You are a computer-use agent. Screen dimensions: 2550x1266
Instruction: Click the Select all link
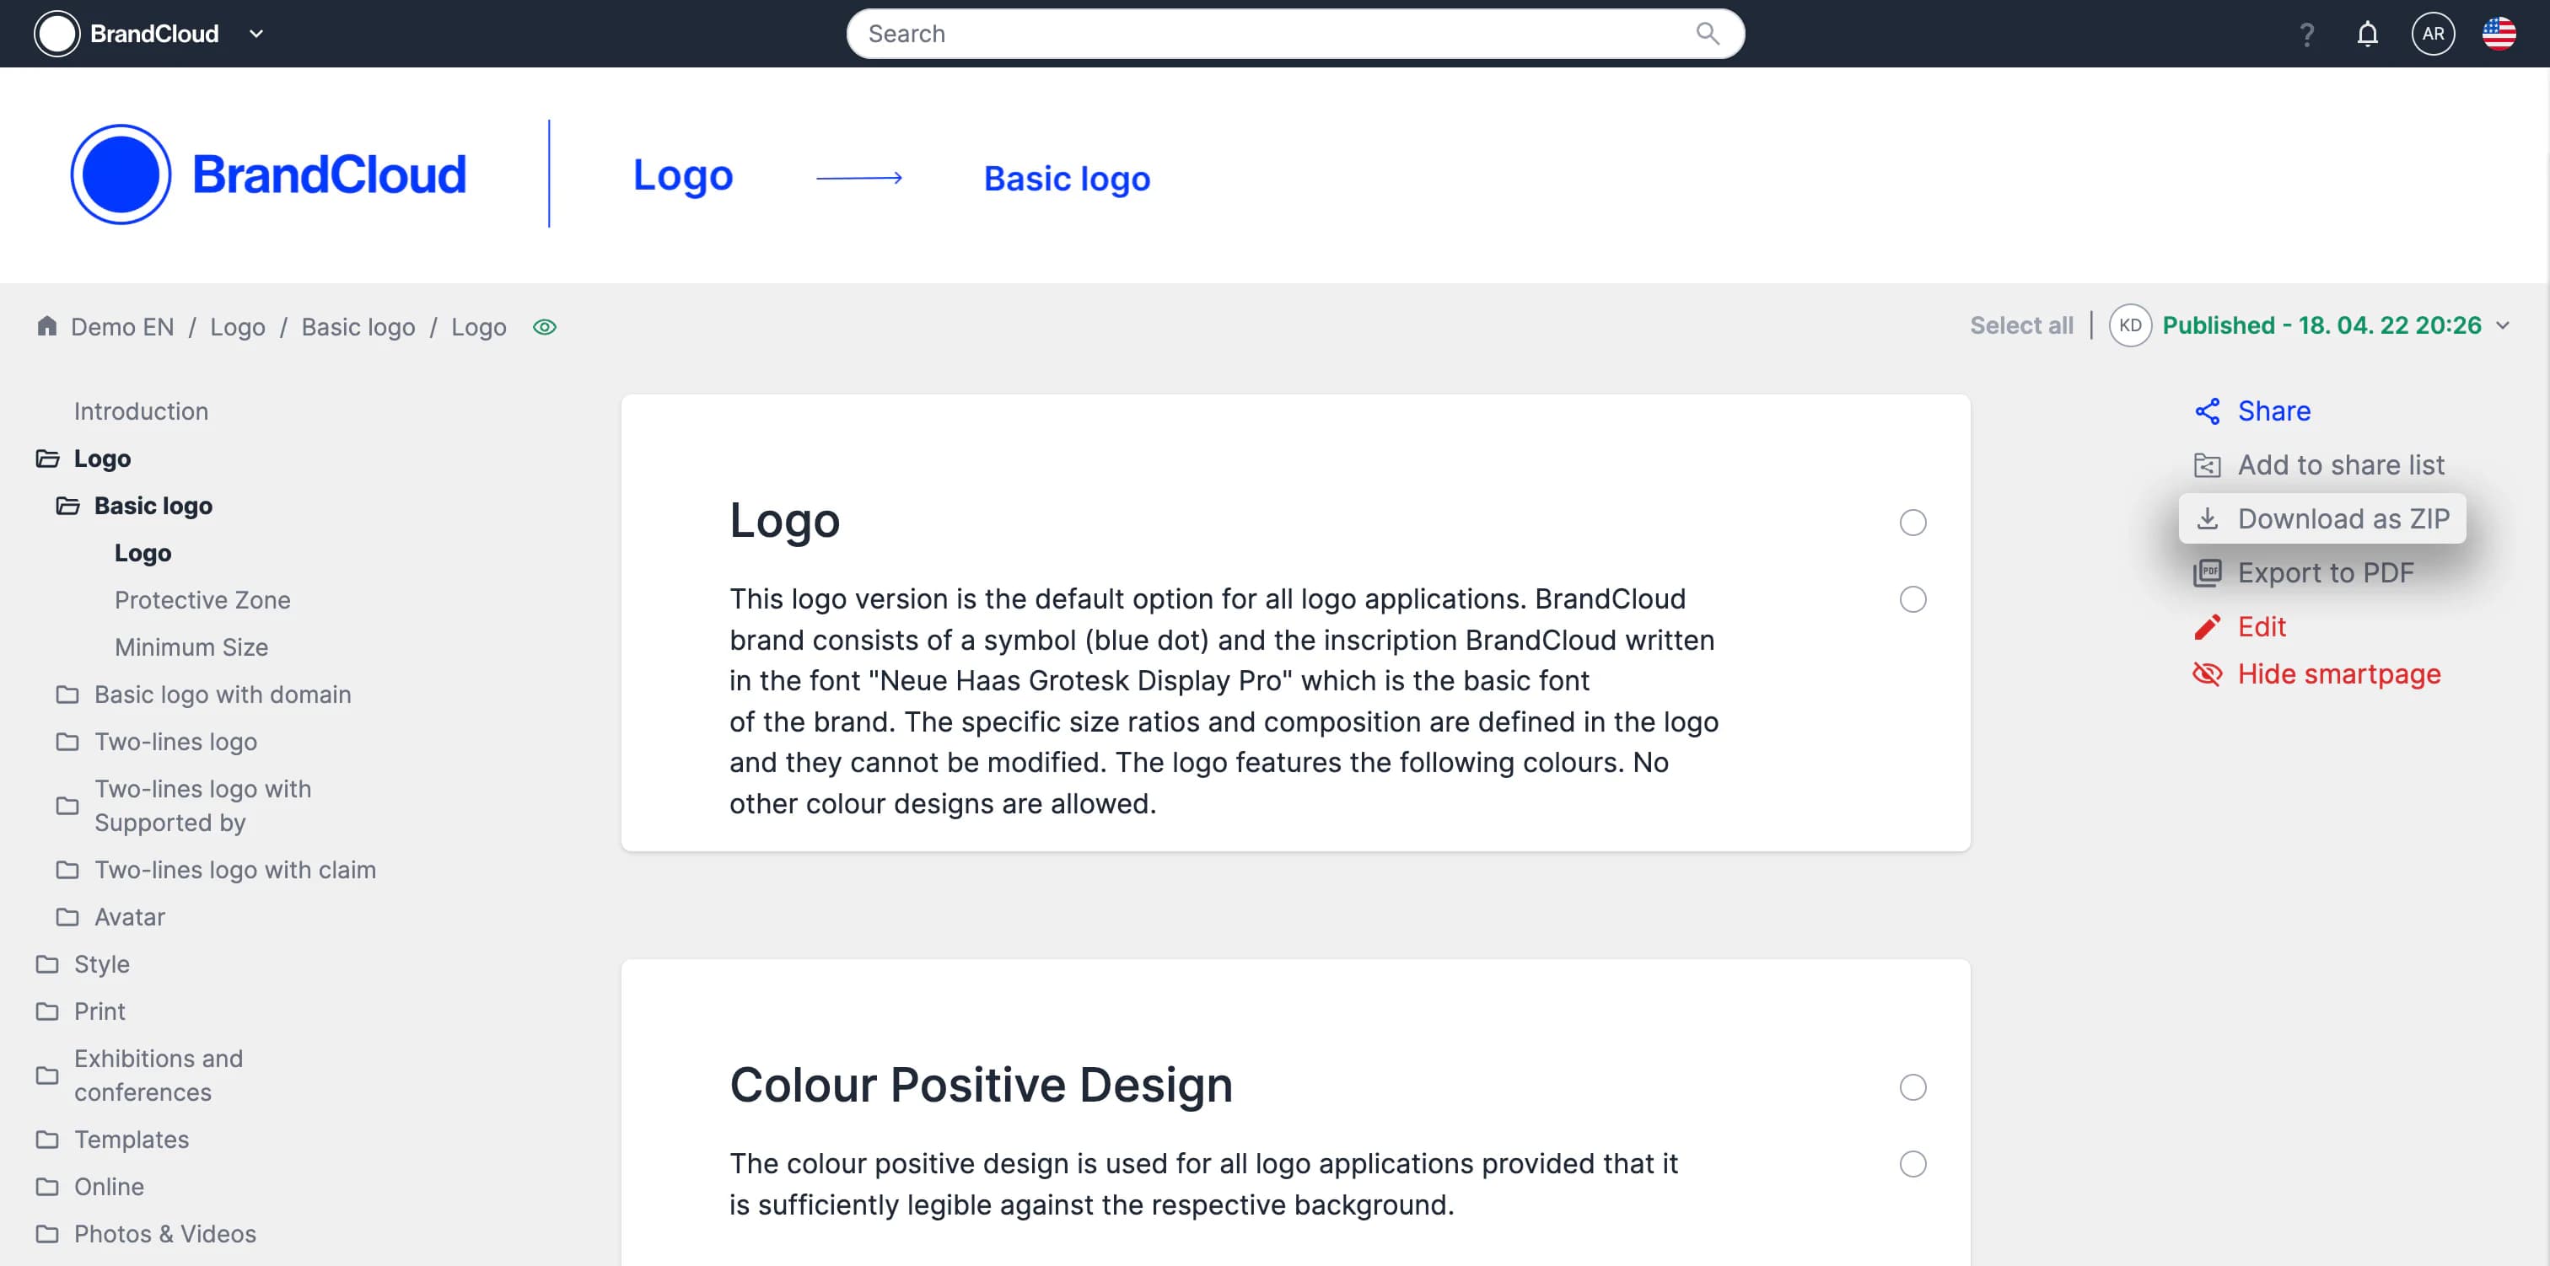coord(2020,325)
